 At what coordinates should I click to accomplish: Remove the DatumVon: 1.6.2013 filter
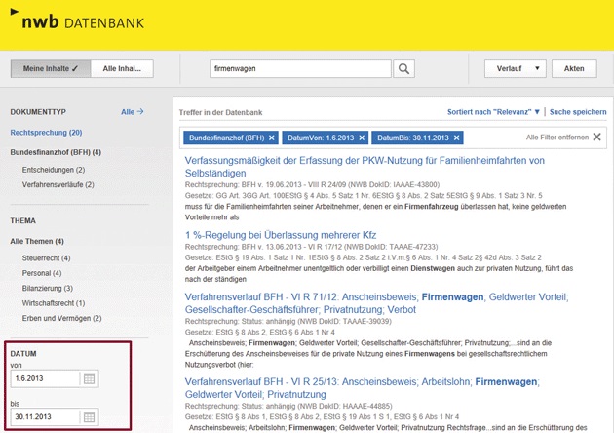click(360, 137)
